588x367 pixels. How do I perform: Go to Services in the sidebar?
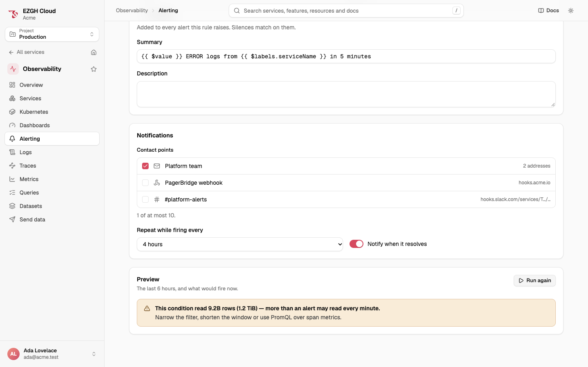52,98
